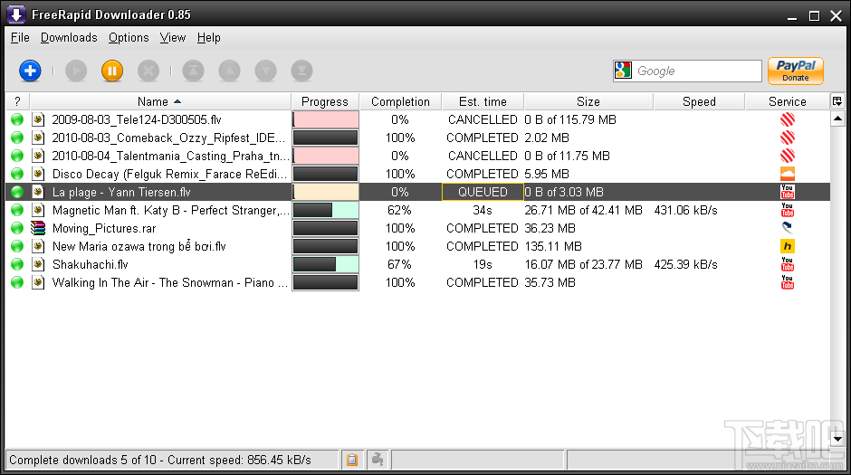The image size is (851, 475).
Task: Click the resume download play toolbar icon
Action: pos(76,71)
